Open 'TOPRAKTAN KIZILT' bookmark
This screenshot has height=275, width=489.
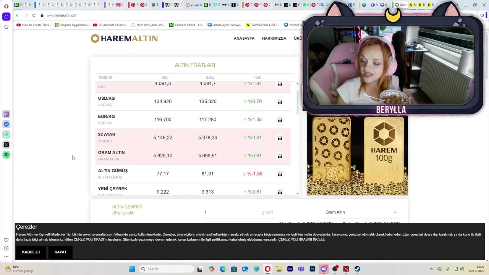pyautogui.click(x=263, y=25)
